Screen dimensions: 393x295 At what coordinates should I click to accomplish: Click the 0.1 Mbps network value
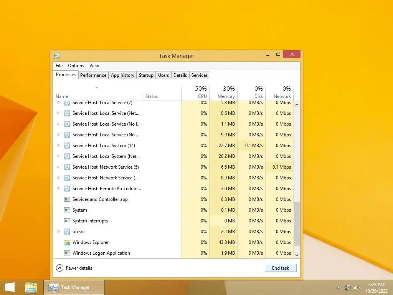coord(281,167)
